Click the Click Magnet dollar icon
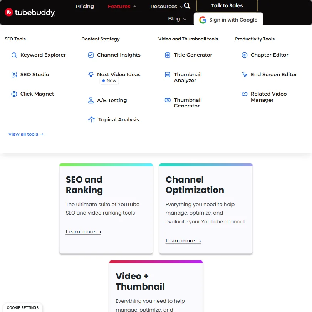This screenshot has width=312, height=312. click(14, 94)
